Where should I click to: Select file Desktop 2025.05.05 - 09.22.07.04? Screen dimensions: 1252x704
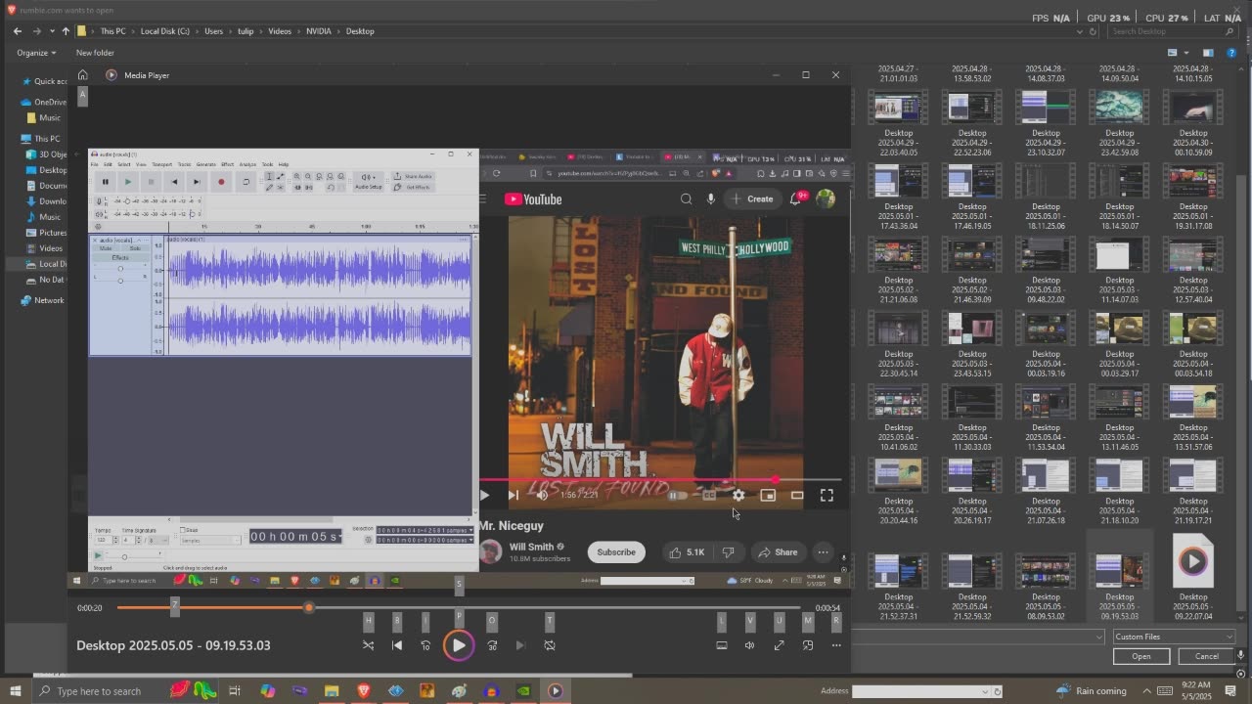1192,577
